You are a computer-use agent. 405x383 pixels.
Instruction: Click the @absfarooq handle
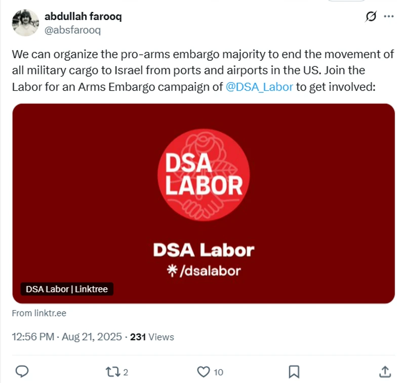[73, 30]
